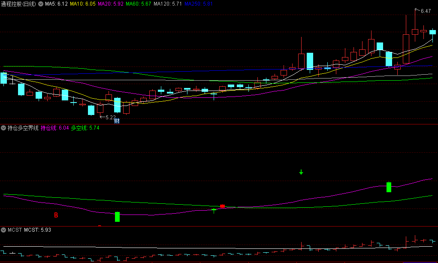This screenshot has width=438, height=263.
Task: Select the MA60: 5.67 label
Action: 139,4
